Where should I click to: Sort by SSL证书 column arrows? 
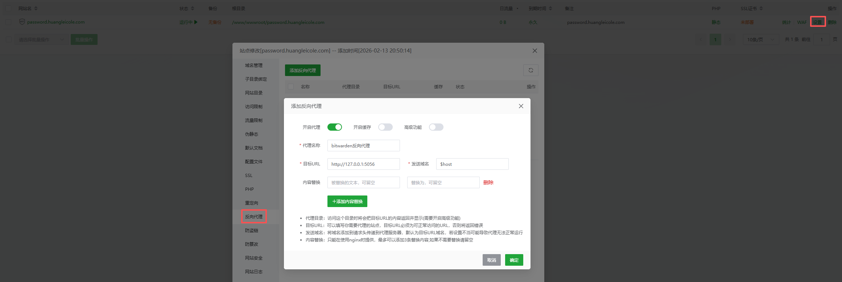click(x=761, y=8)
